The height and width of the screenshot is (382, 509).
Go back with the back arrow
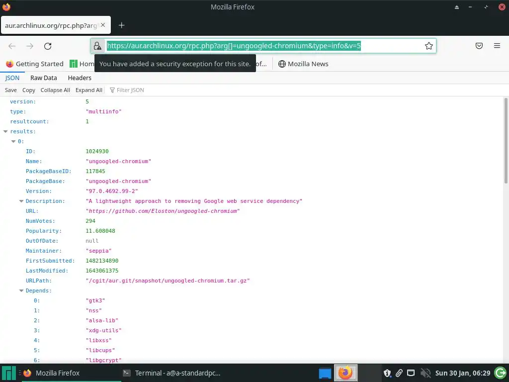pyautogui.click(x=12, y=46)
